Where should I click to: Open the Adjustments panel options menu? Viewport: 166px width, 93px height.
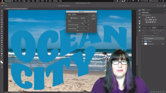[x=165, y=12]
